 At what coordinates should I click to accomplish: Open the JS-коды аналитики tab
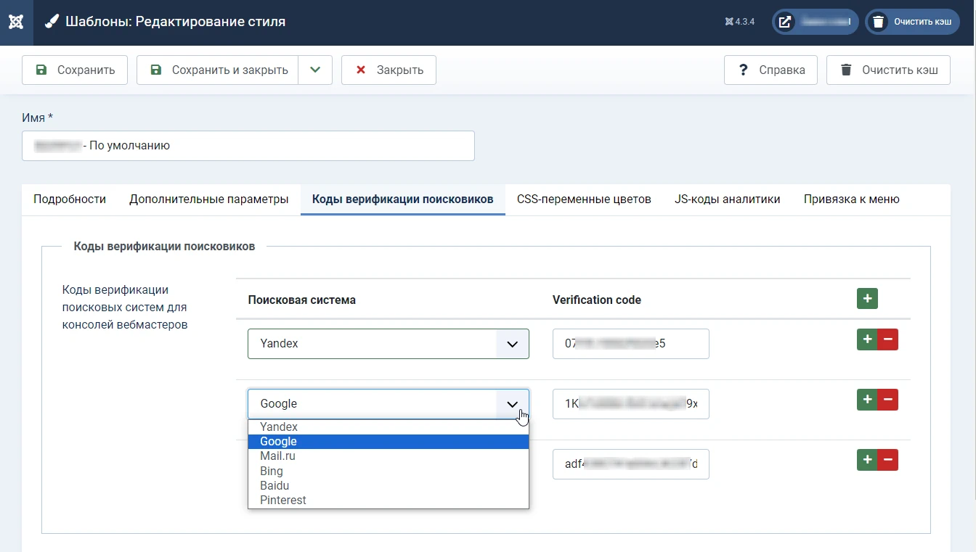tap(727, 199)
